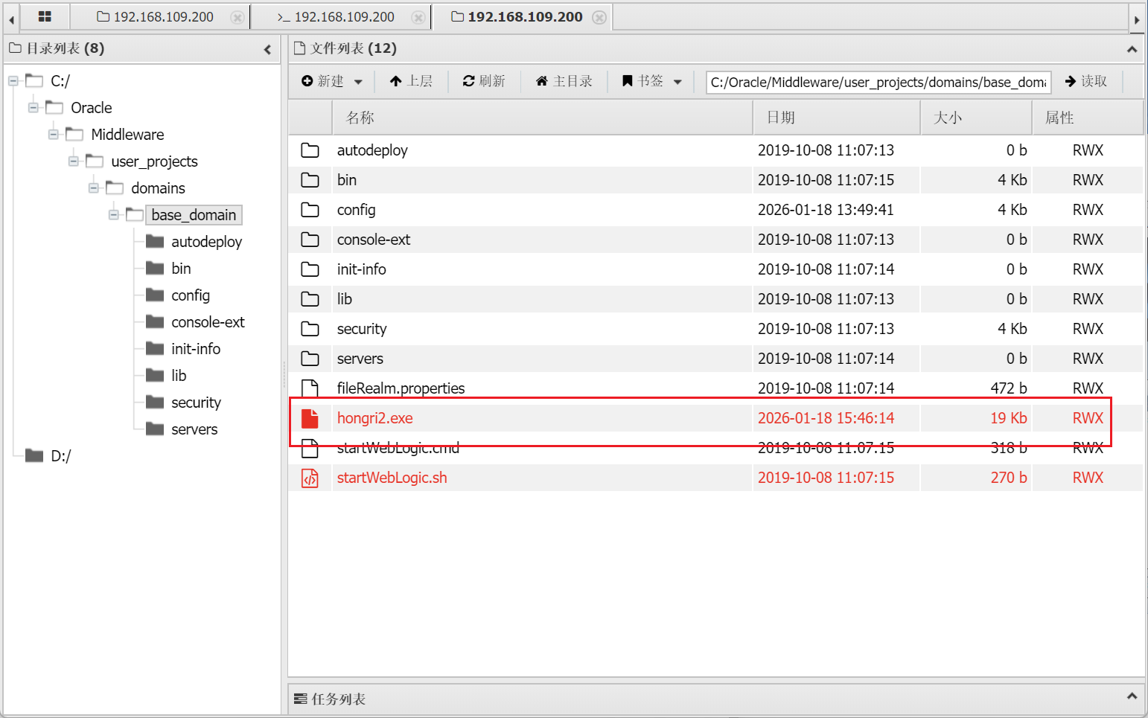This screenshot has width=1148, height=718.
Task: Collapse the C:/ tree node
Action: coord(13,81)
